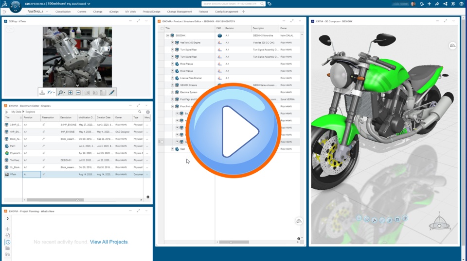Click the magnifier zoom tool in 3DPlay
The image size is (467, 261).
point(60,93)
